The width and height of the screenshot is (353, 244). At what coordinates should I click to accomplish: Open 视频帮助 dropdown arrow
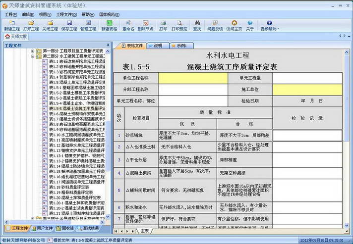pos(279,29)
